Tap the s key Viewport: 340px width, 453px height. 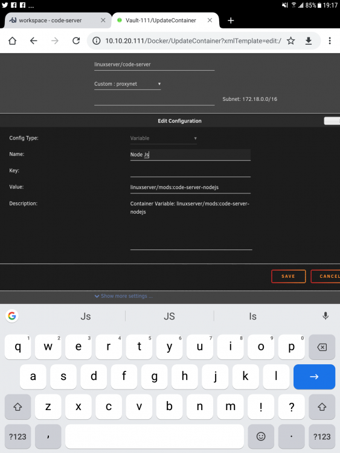(x=63, y=377)
